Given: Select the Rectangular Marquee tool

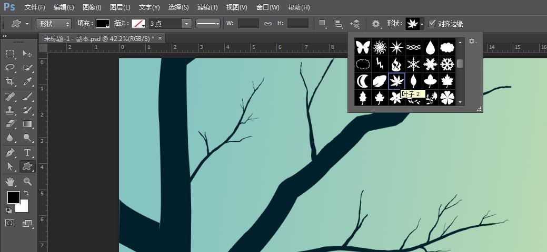Looking at the screenshot, I should click(10, 54).
